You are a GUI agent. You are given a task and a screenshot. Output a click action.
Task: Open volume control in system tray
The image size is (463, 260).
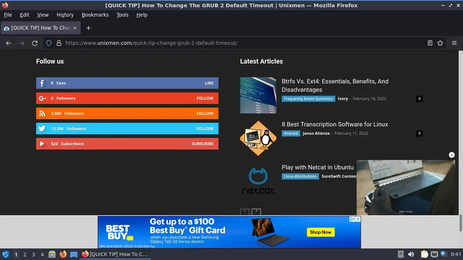pos(411,254)
